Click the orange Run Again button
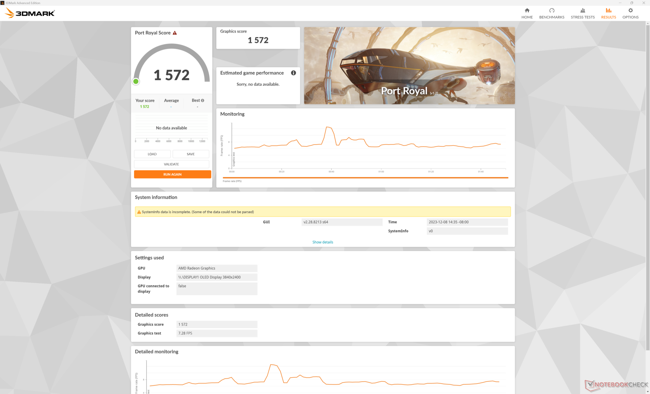Viewport: 650px width, 394px height. tap(172, 174)
